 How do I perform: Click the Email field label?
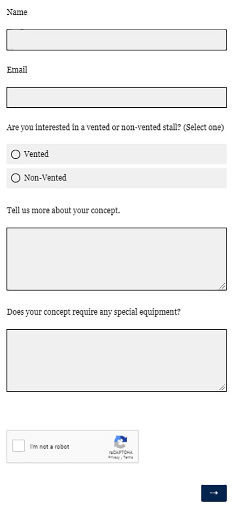click(x=17, y=70)
